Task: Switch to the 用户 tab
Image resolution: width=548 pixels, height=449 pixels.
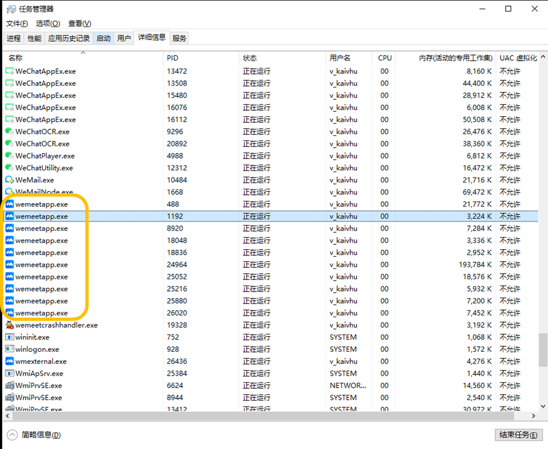Action: [124, 38]
